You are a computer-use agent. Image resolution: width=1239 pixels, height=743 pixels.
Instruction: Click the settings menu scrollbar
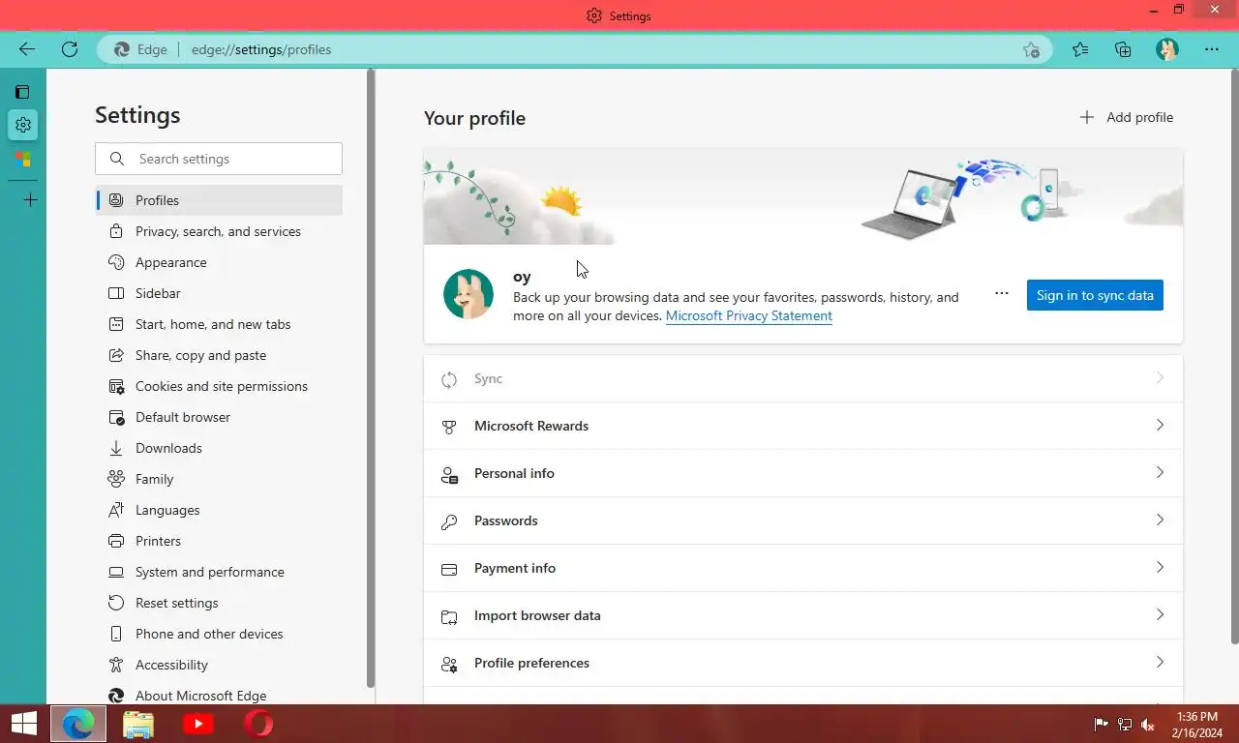coord(371,377)
